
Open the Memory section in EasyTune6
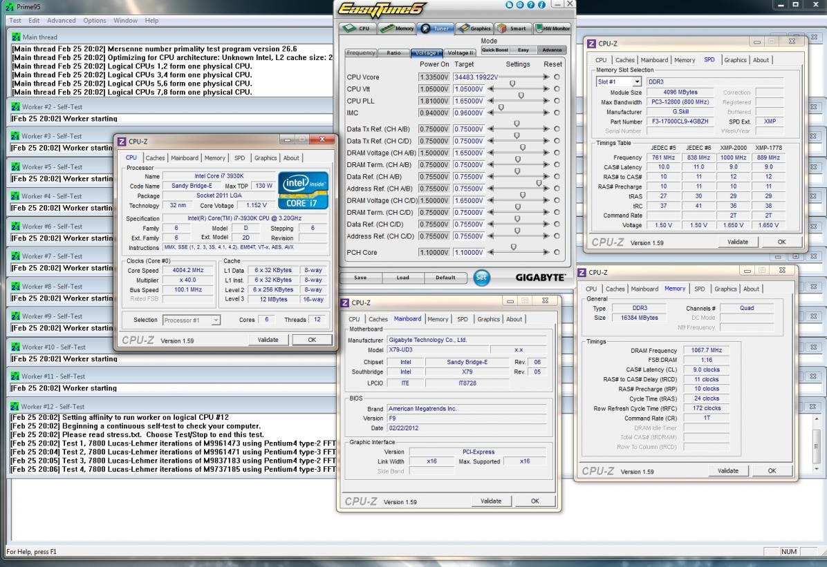tap(397, 28)
